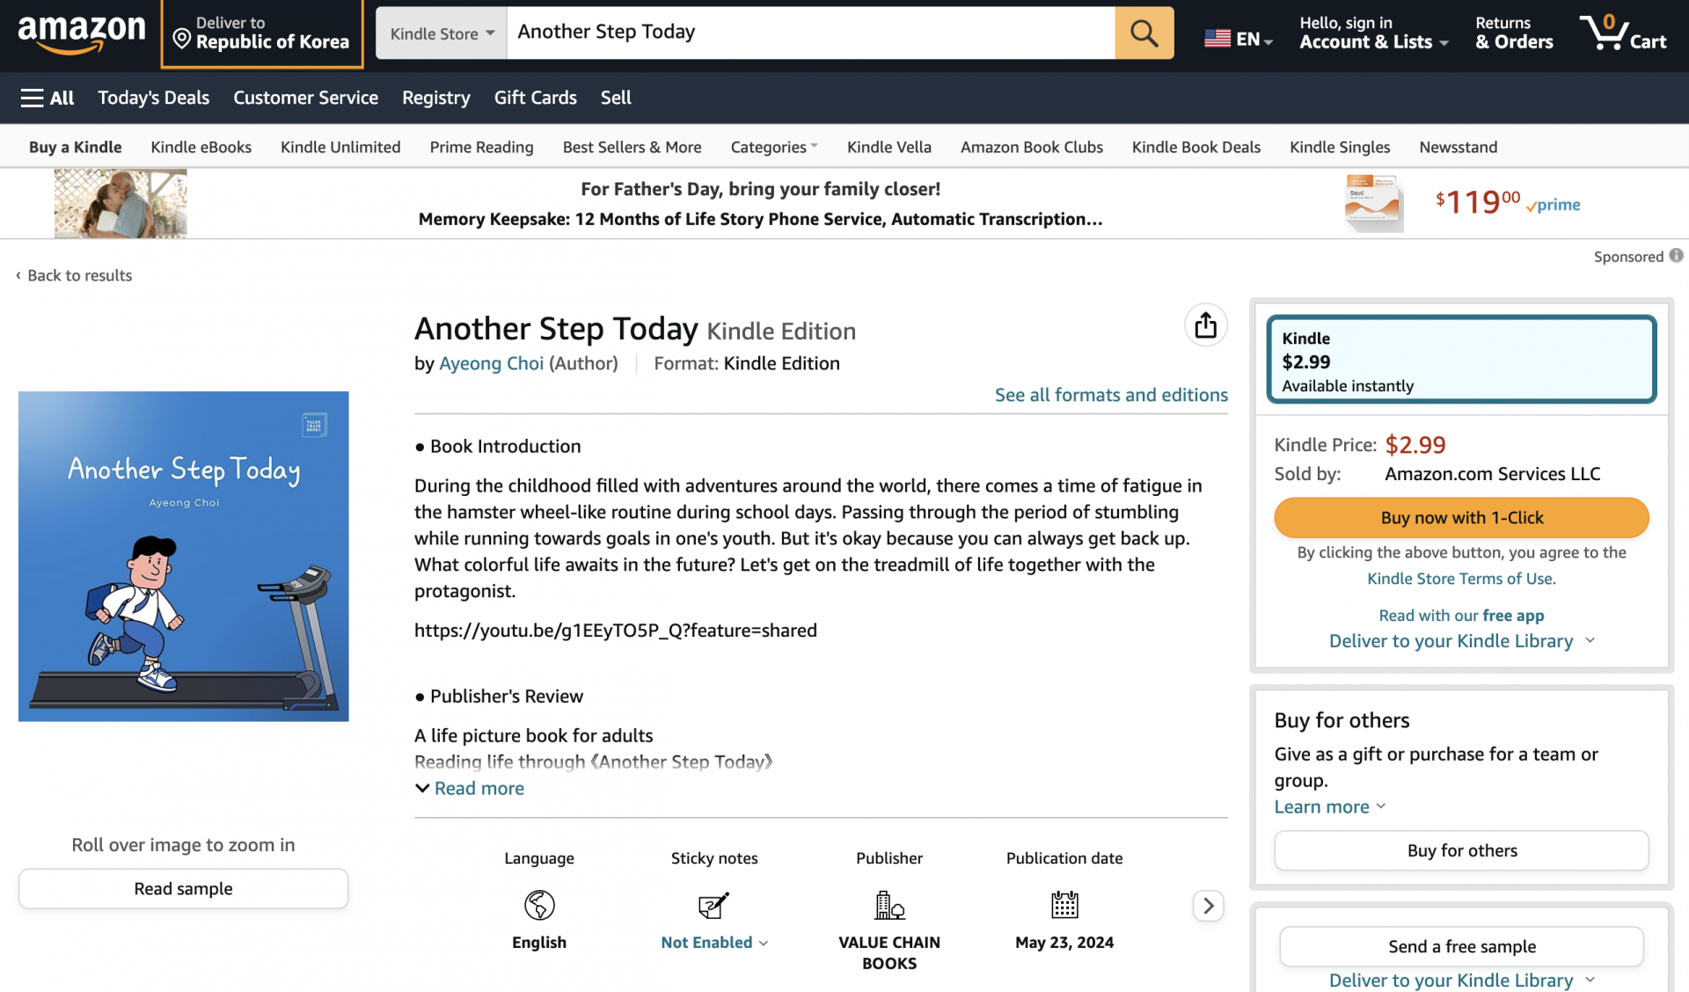
Task: Click the share icon beside book title
Action: point(1205,325)
